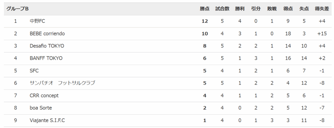Click the 得点 column header

288,9
